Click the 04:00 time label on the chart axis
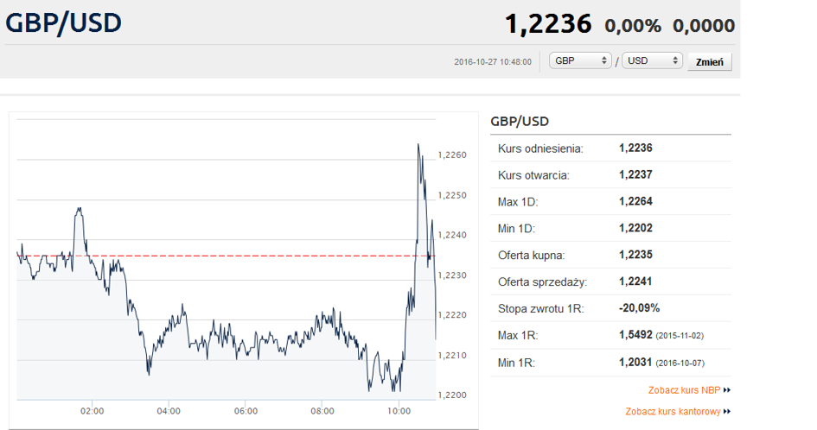The height and width of the screenshot is (430, 817). pyautogui.click(x=169, y=411)
